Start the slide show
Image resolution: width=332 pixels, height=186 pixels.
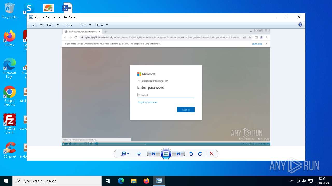166,154
